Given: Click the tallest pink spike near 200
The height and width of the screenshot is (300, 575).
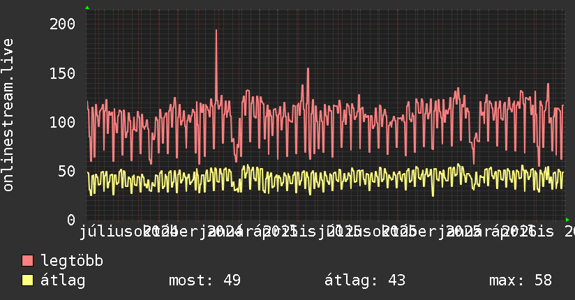Looking at the screenshot, I should [x=216, y=31].
